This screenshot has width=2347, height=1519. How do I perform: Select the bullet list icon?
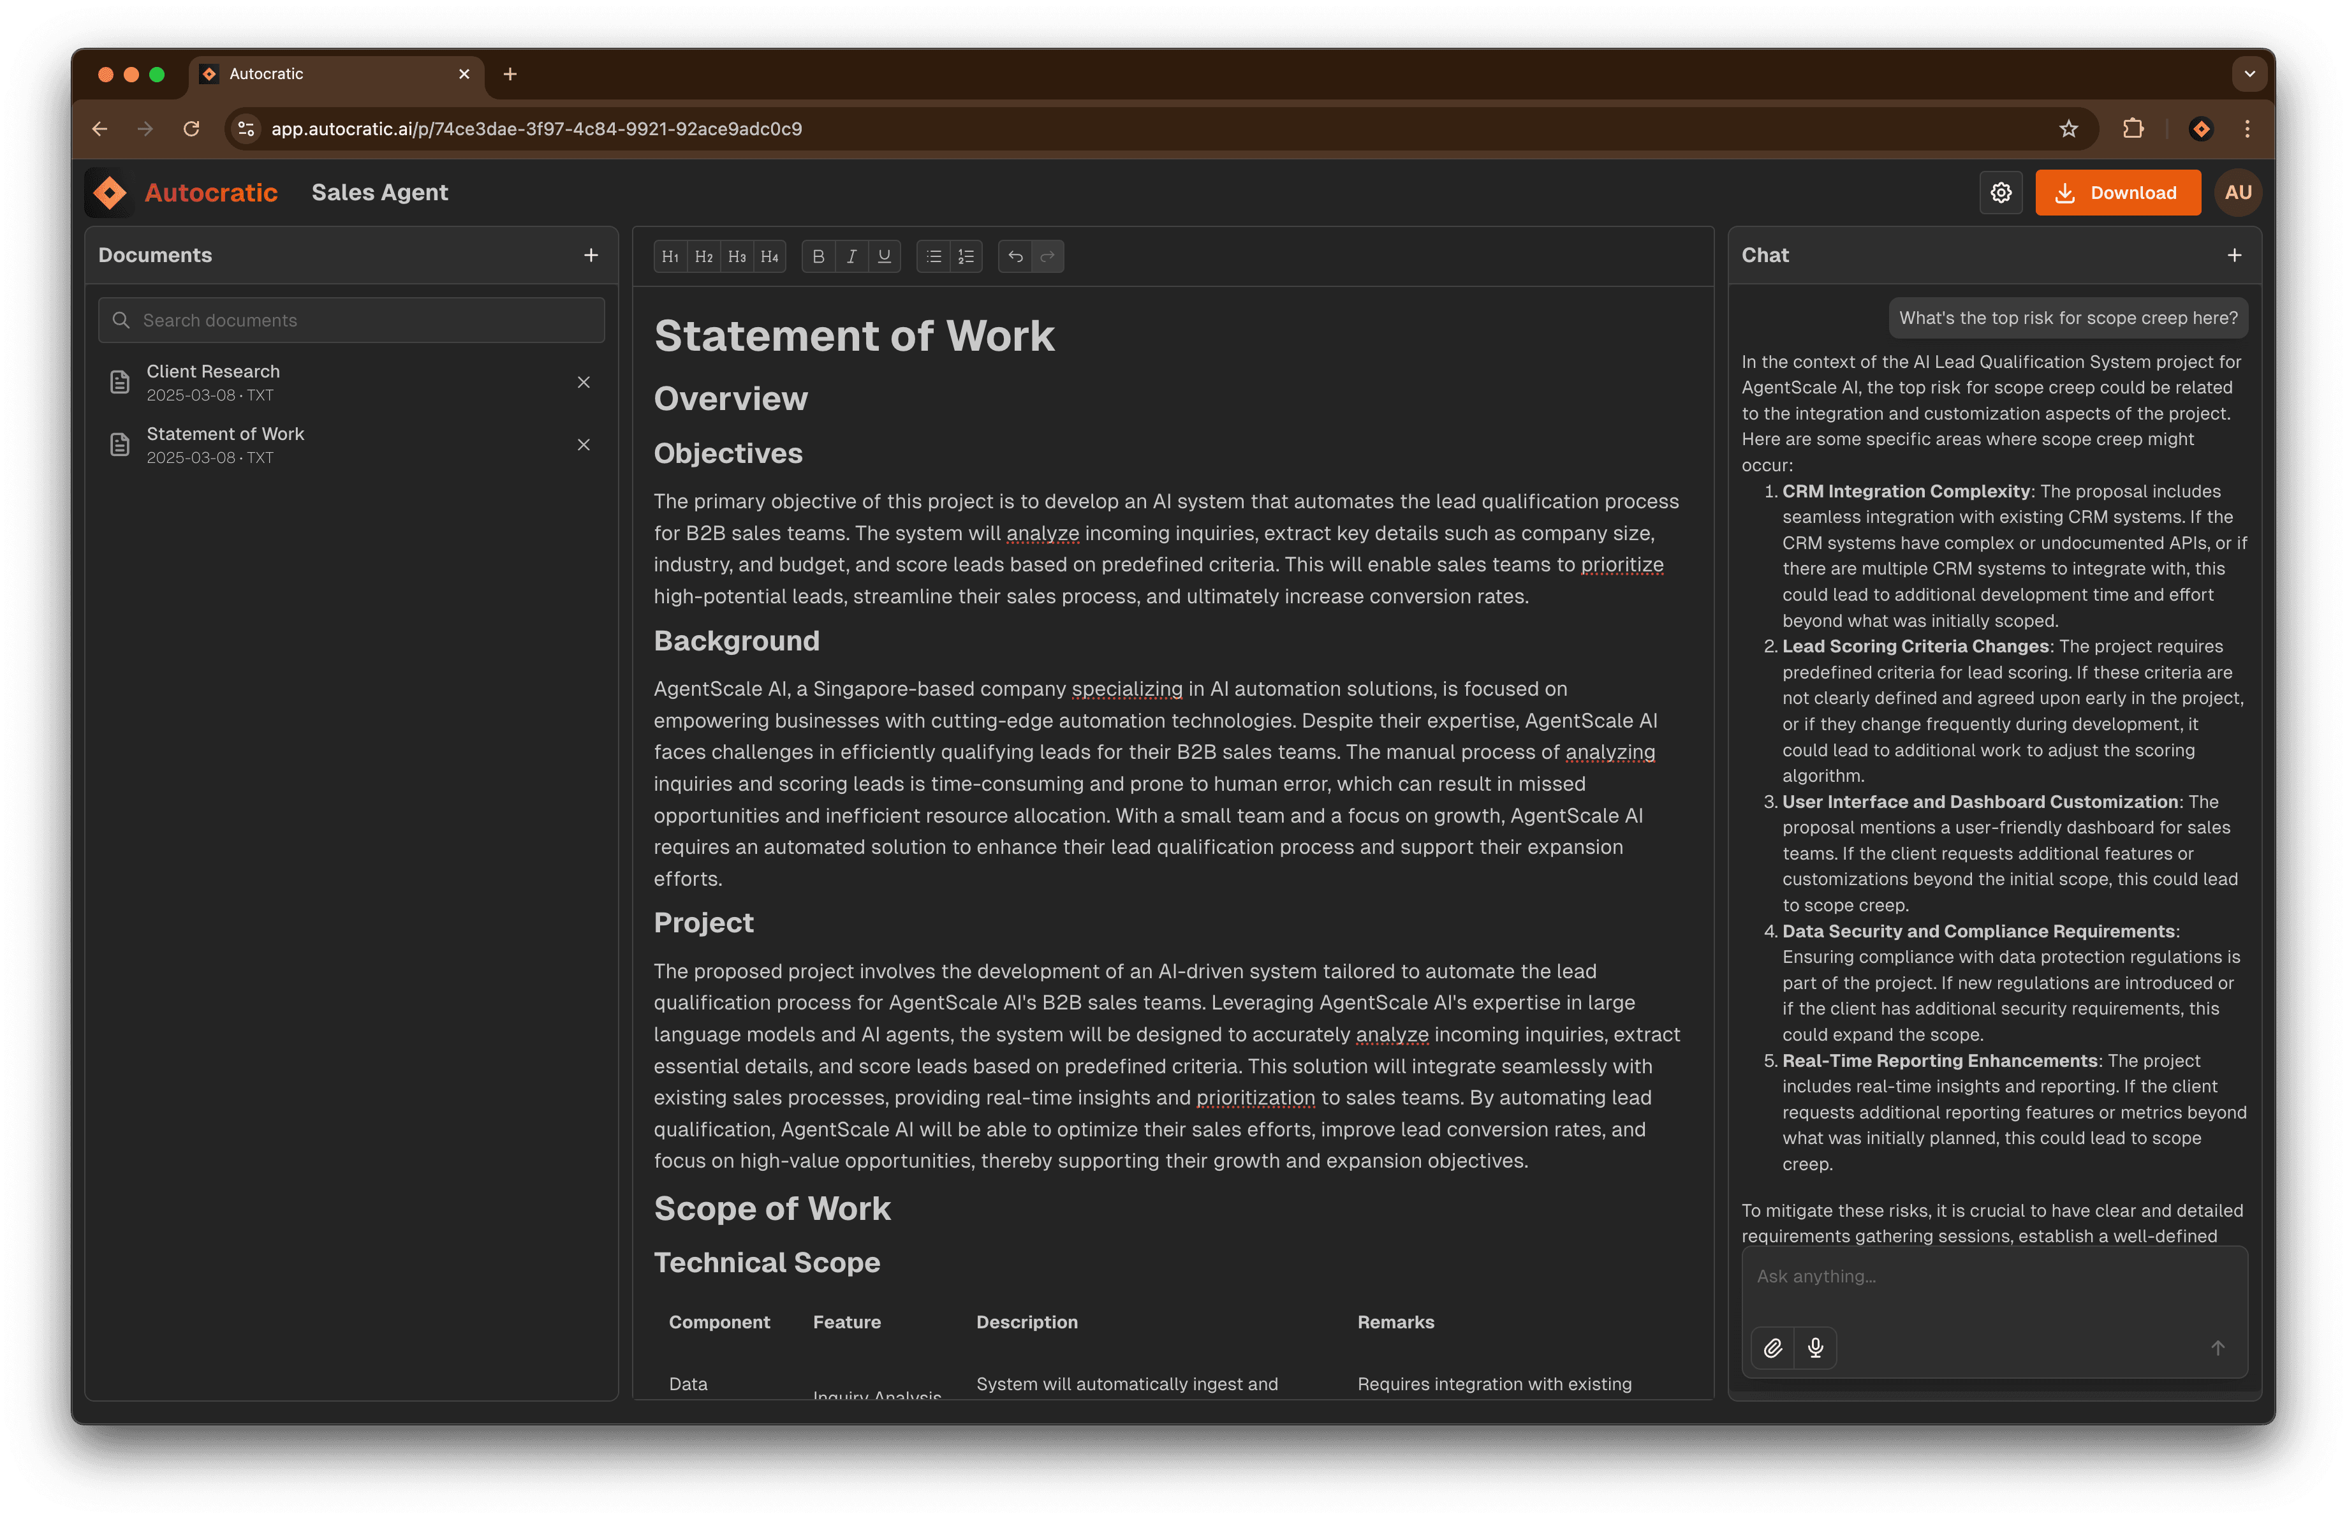932,256
